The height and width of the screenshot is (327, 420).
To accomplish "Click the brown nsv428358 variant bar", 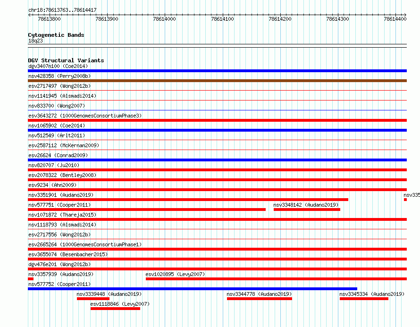I will [x=217, y=81].
